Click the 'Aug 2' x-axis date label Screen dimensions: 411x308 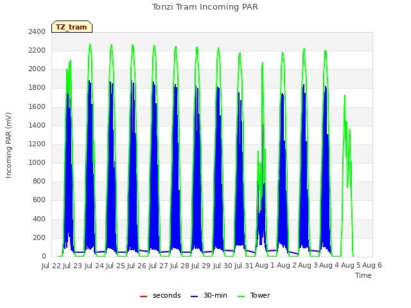click(x=286, y=266)
